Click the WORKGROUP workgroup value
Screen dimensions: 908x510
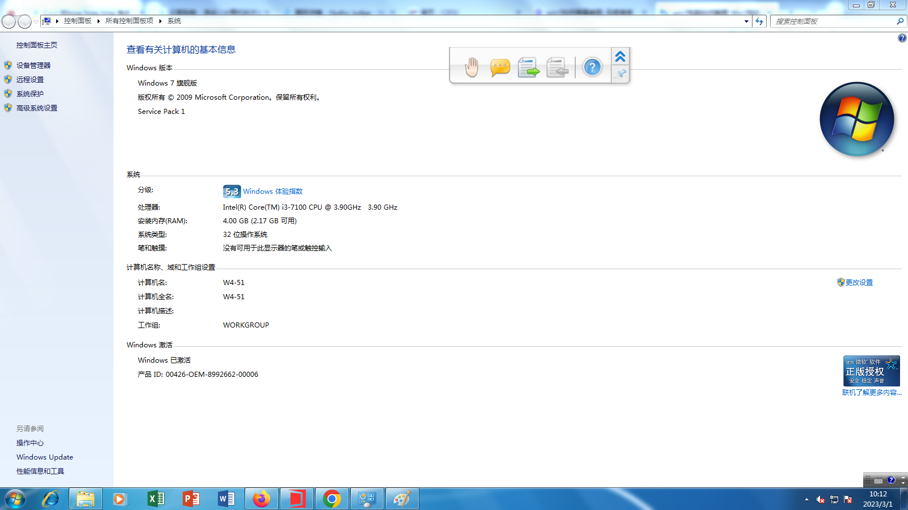pos(246,325)
